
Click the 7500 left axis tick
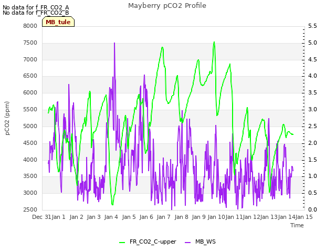coord(30,43)
